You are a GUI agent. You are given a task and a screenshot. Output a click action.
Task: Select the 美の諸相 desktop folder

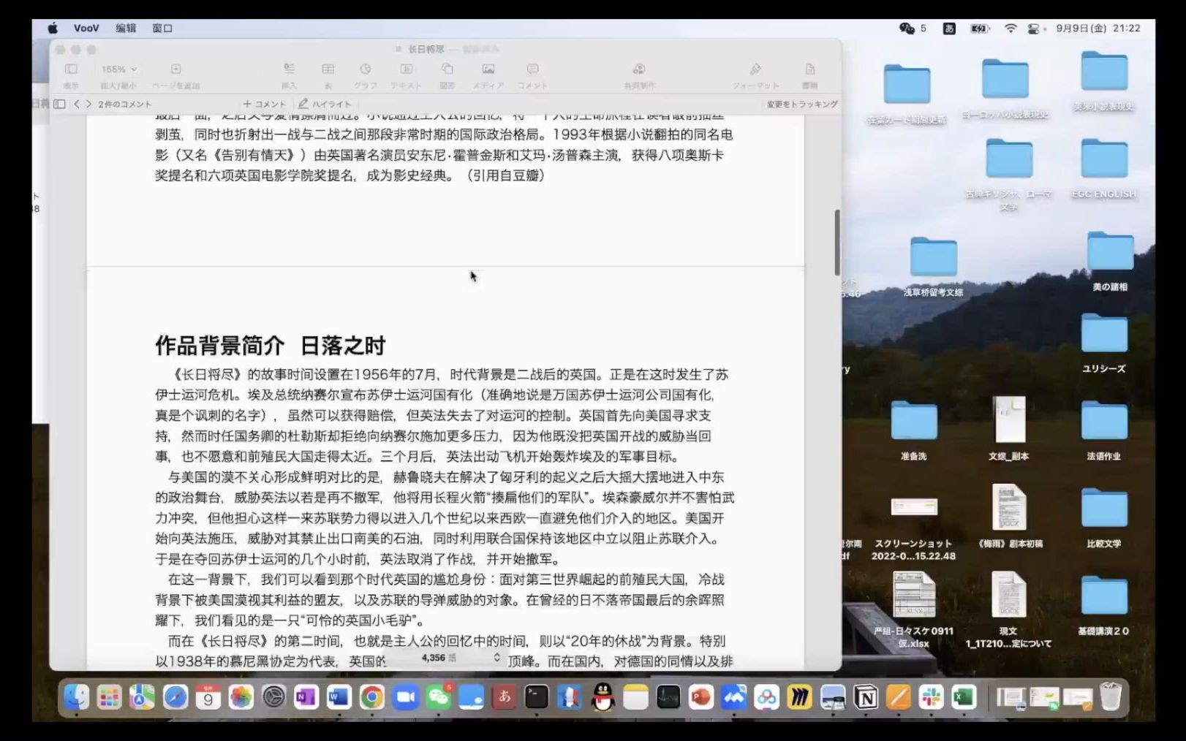1110,261
